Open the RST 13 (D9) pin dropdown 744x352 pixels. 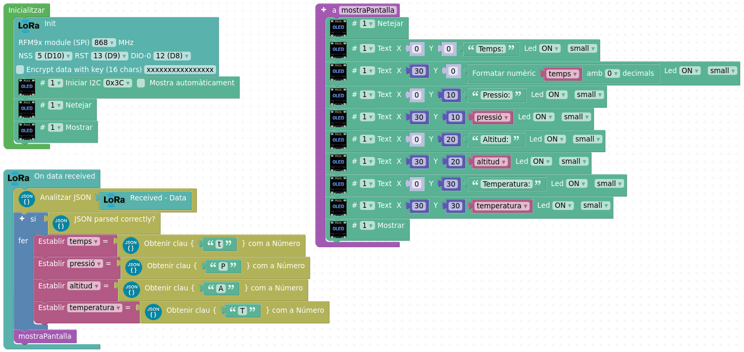pos(109,56)
